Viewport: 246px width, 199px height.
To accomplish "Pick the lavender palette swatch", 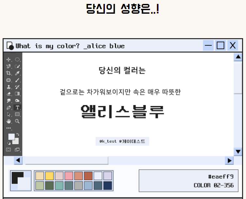I will [108, 176].
